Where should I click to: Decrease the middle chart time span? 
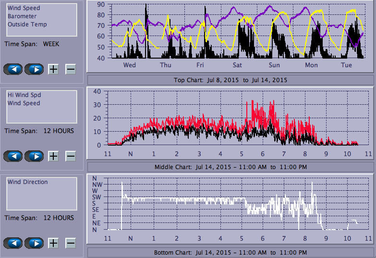[70, 156]
